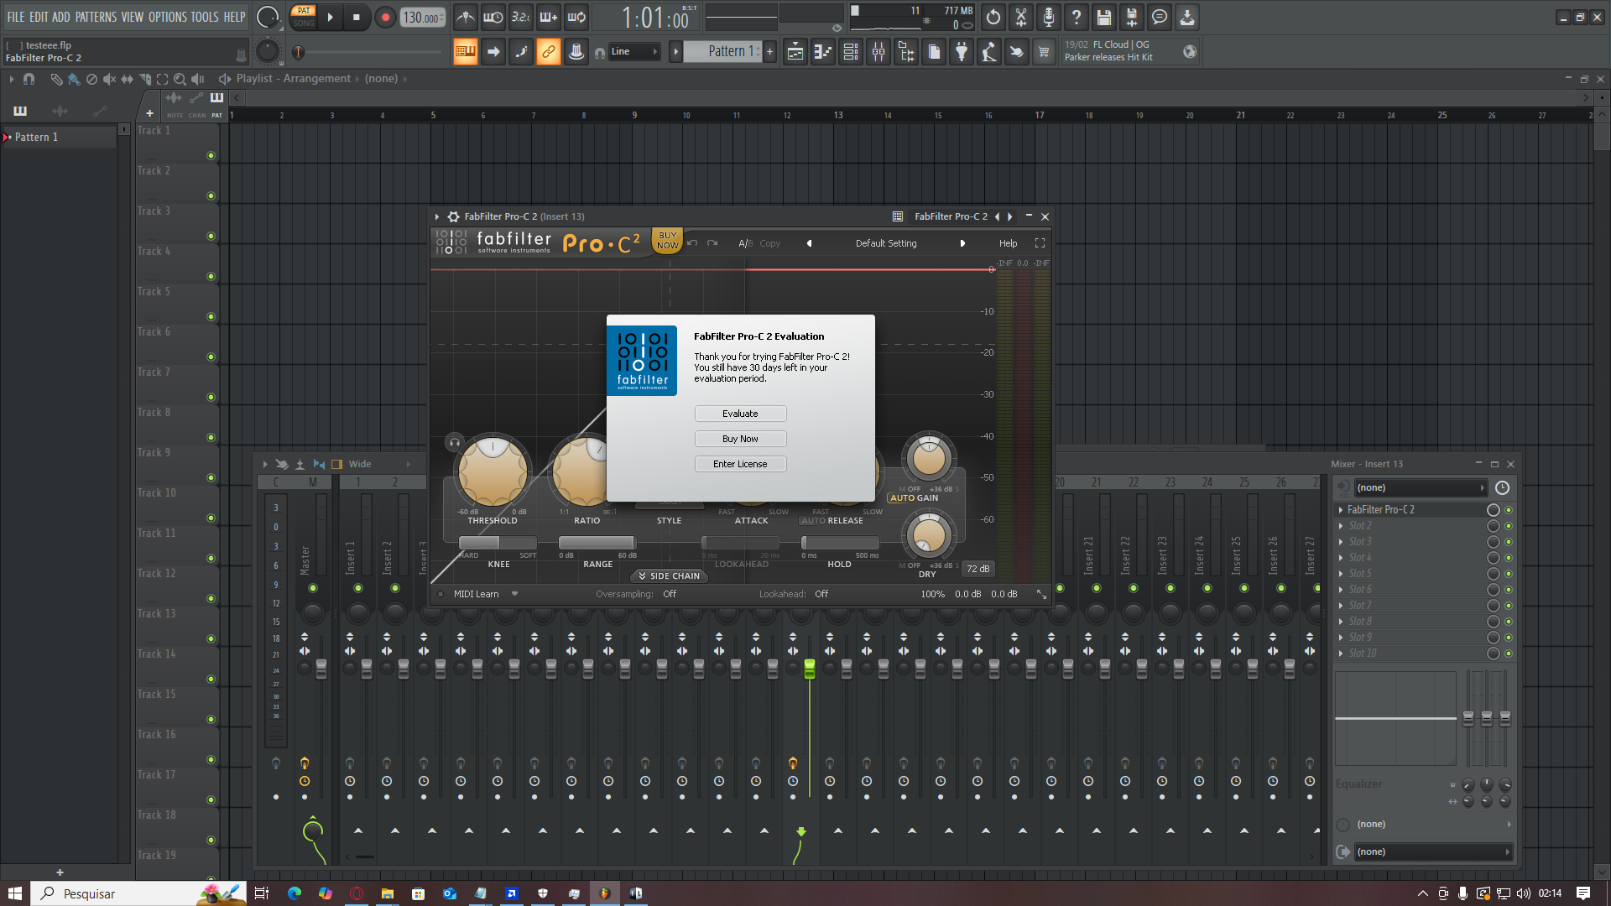
Task: Toggle audition triggering headphone icon
Action: point(454,442)
